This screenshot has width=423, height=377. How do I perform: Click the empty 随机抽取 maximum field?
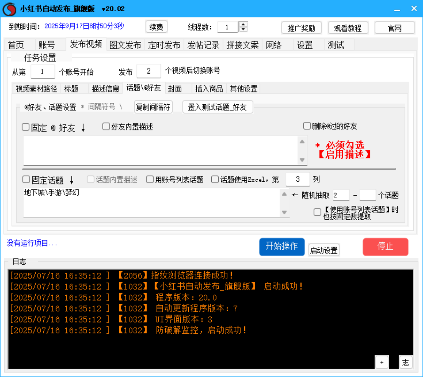pyautogui.click(x=368, y=195)
